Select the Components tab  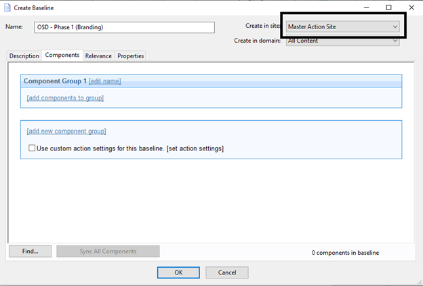pos(62,55)
